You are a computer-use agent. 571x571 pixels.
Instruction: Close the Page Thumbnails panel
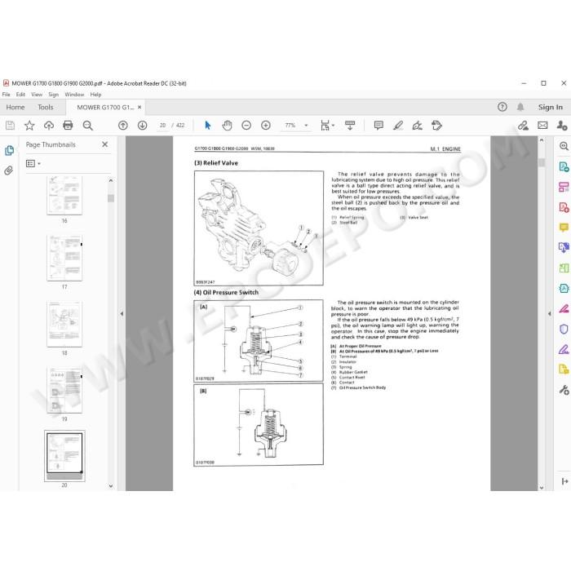(x=105, y=144)
